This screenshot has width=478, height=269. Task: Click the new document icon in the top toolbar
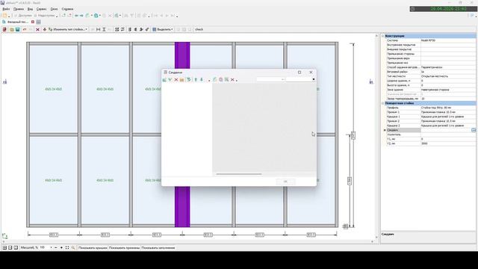(5, 16)
